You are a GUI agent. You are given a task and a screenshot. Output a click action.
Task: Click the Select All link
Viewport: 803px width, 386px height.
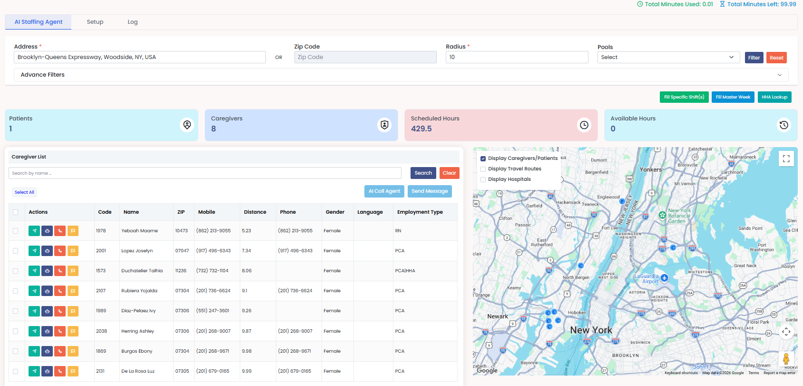click(24, 192)
